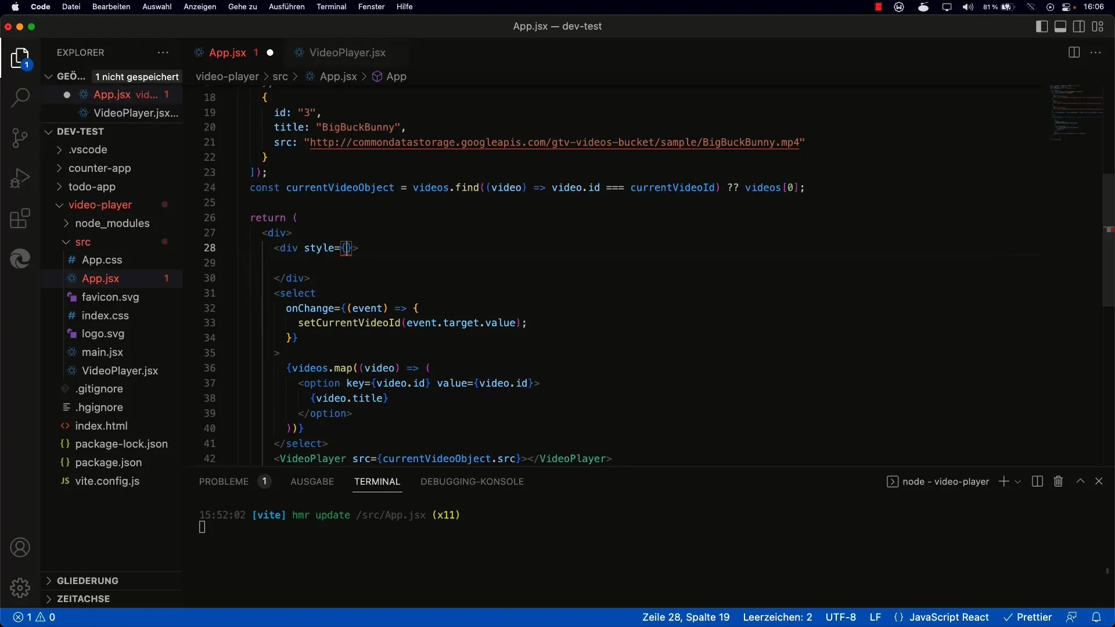Open the Edge browser tools icon in activity bar
Image resolution: width=1115 pixels, height=627 pixels.
point(20,259)
